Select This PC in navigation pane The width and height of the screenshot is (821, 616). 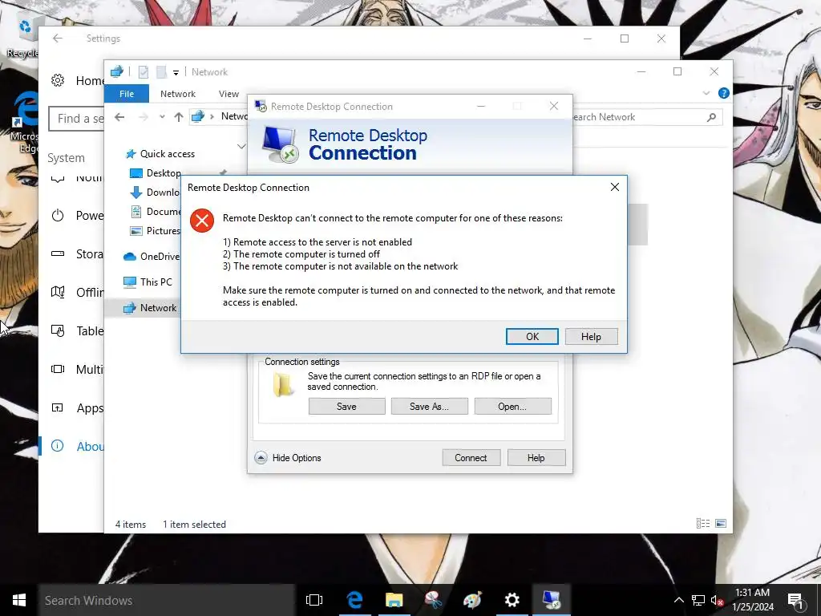[x=148, y=282]
